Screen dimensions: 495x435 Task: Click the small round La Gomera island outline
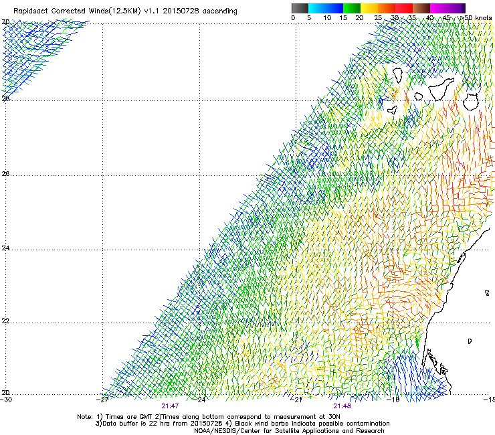[x=418, y=96]
